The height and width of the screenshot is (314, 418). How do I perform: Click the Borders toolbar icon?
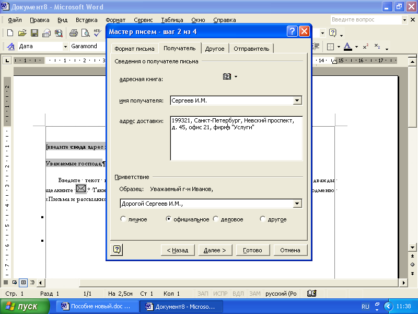click(x=330, y=47)
